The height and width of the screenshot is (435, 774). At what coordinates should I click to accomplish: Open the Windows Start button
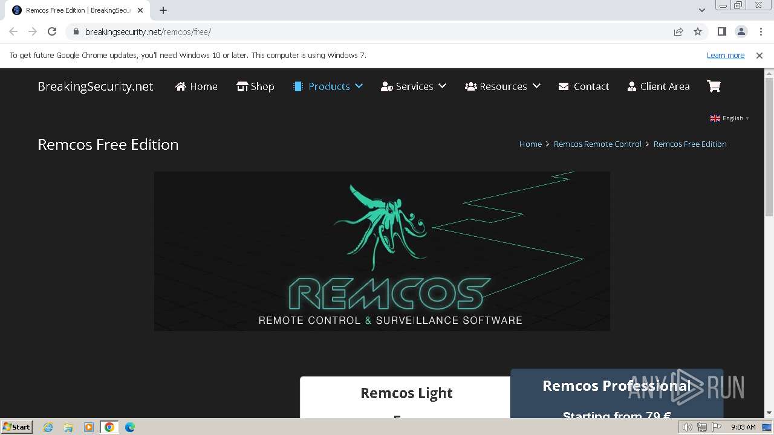click(17, 427)
